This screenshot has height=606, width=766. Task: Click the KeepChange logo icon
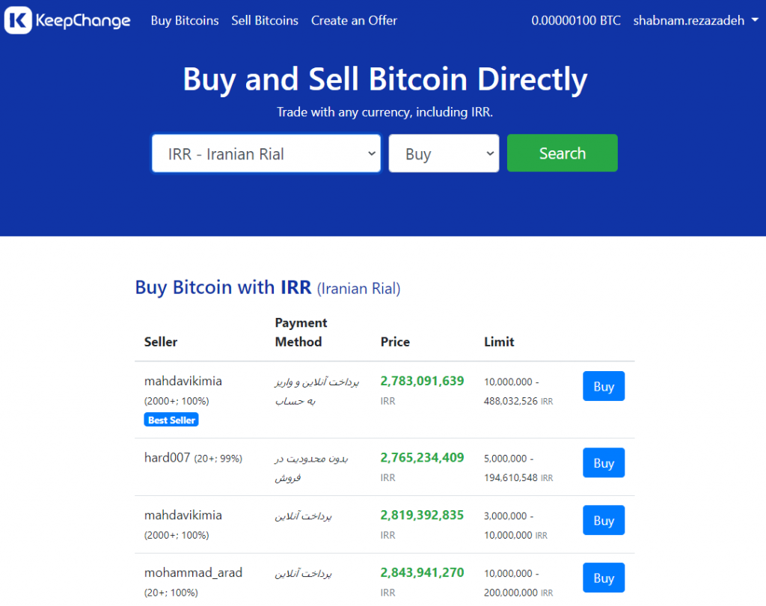click(x=18, y=21)
